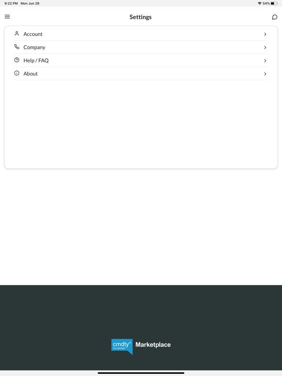
Task: Check the battery status icon
Action: pyautogui.click(x=274, y=3)
